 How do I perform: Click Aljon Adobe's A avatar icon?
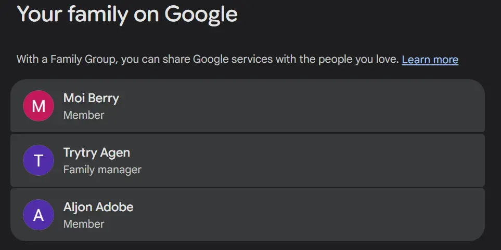(38, 215)
